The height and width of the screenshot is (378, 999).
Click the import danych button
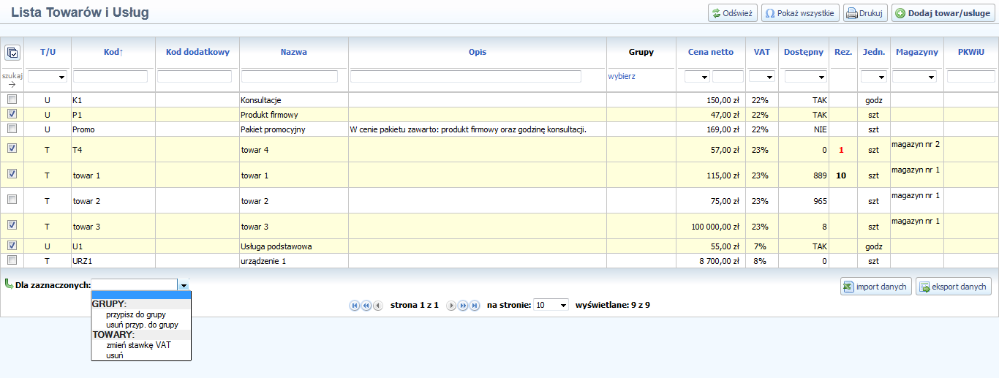(x=876, y=287)
